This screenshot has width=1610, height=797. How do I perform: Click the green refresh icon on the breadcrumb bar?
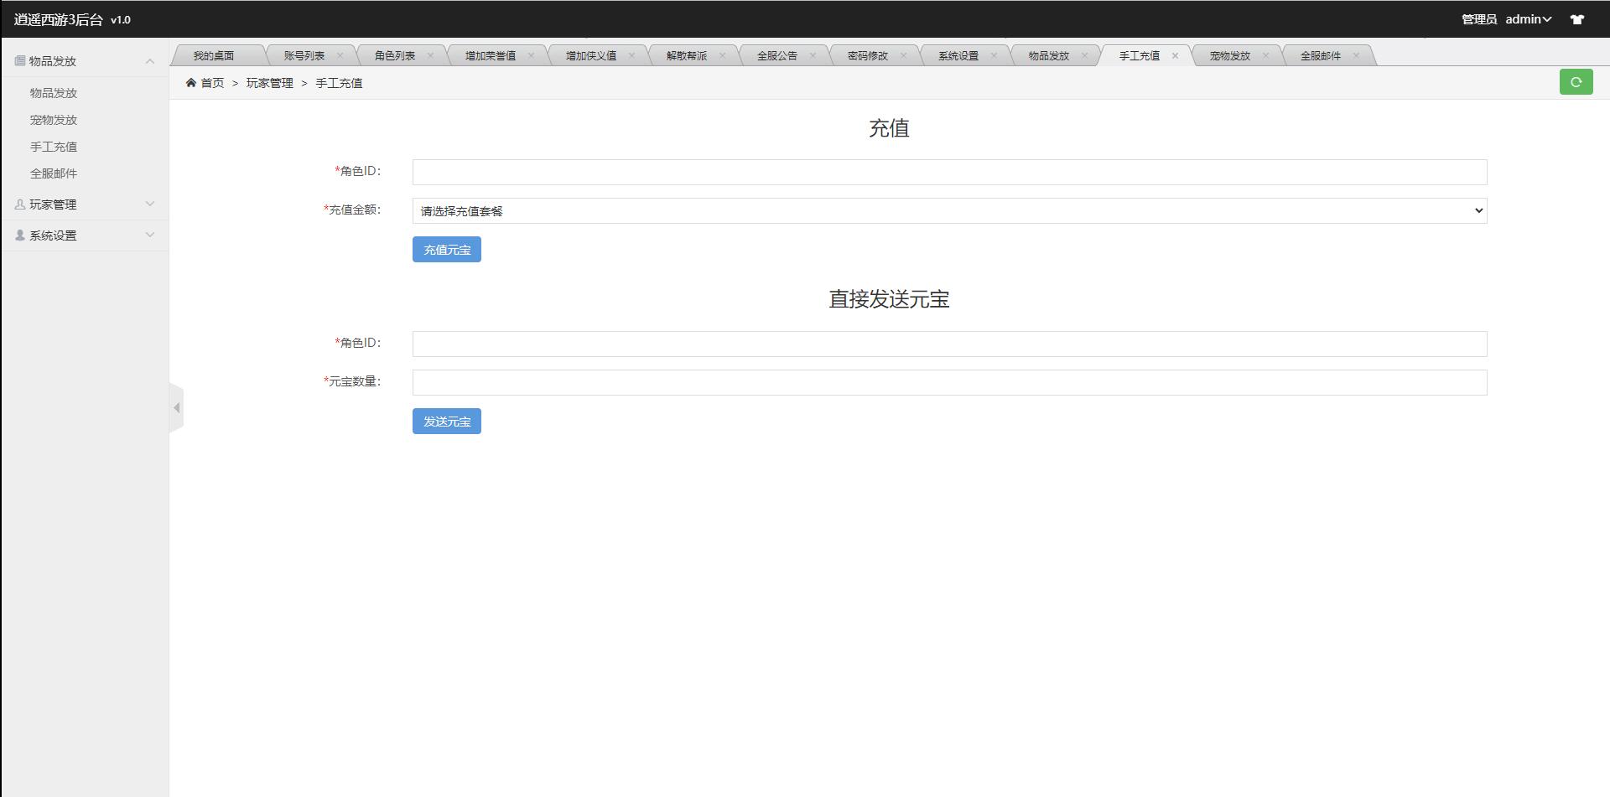[1577, 82]
